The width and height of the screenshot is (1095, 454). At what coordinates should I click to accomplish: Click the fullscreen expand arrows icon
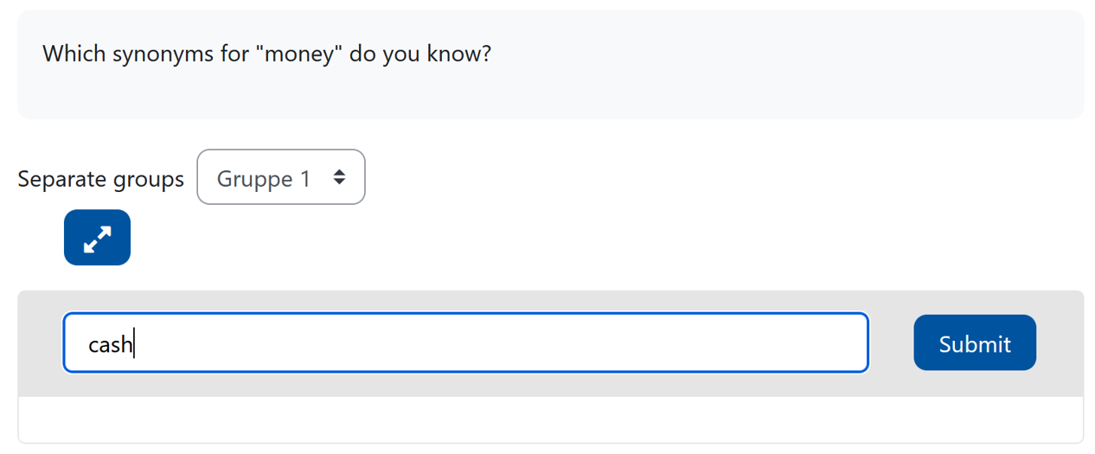click(x=97, y=238)
